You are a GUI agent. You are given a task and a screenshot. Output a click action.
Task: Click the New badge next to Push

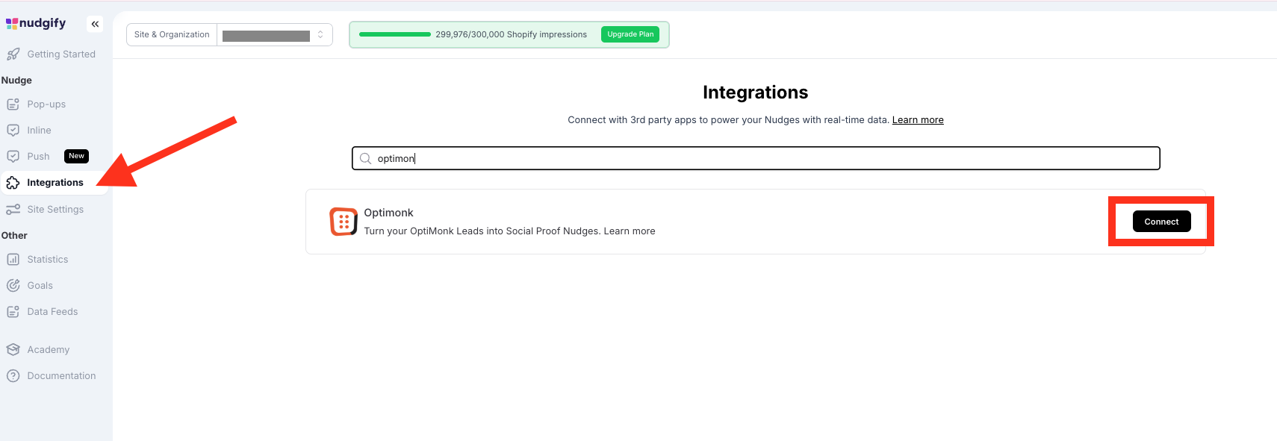point(76,156)
